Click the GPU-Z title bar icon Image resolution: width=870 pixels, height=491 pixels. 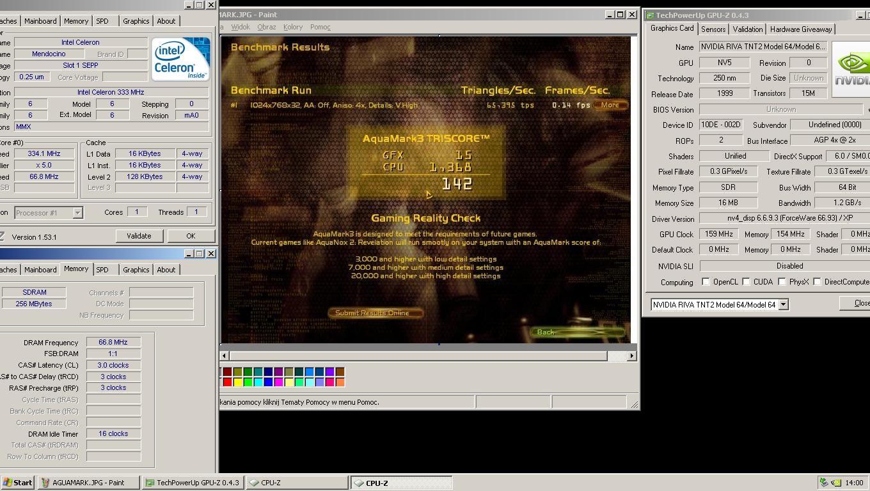click(649, 15)
